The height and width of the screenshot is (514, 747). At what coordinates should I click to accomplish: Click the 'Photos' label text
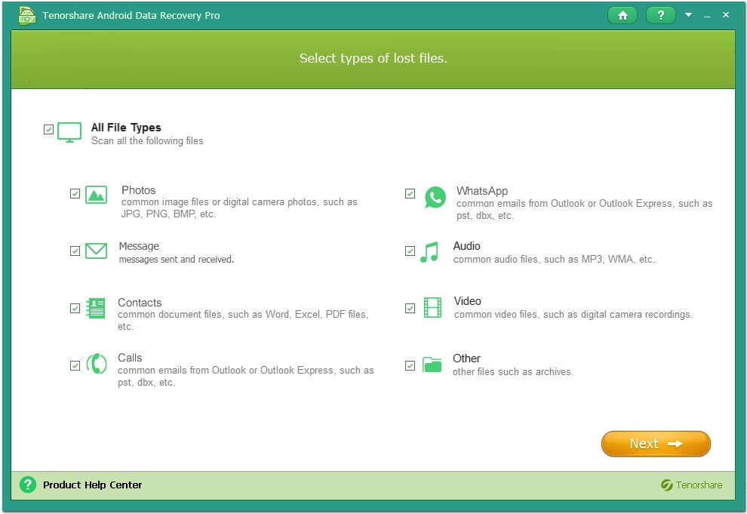tap(139, 190)
